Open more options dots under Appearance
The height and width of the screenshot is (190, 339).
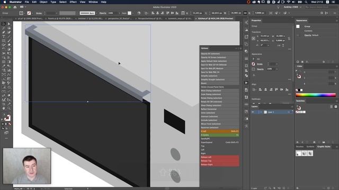(x=289, y=79)
